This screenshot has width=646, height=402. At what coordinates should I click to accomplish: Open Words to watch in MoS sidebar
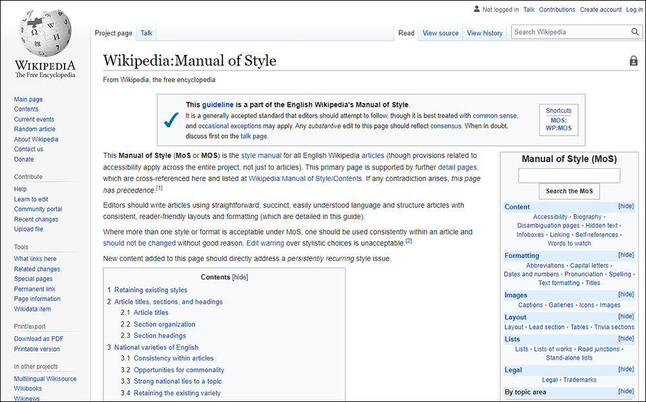[x=569, y=243]
